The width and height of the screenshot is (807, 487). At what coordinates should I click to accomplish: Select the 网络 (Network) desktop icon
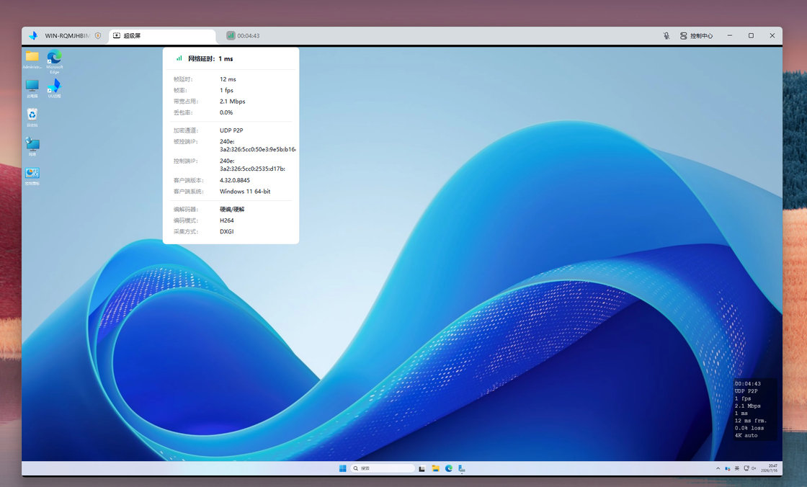pyautogui.click(x=32, y=146)
